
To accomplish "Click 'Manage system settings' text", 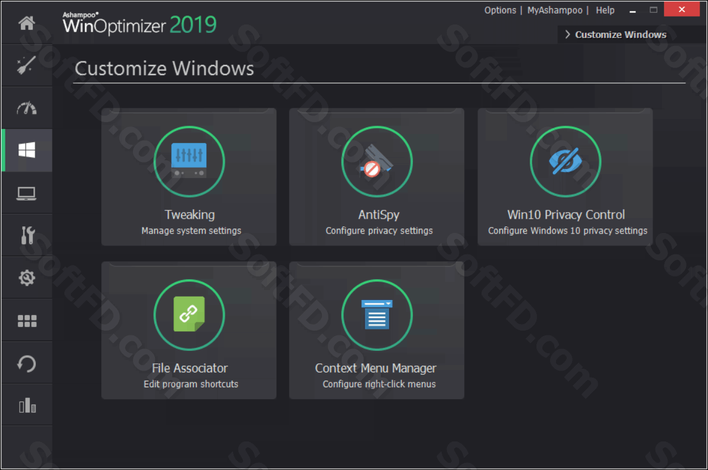I will click(x=191, y=231).
